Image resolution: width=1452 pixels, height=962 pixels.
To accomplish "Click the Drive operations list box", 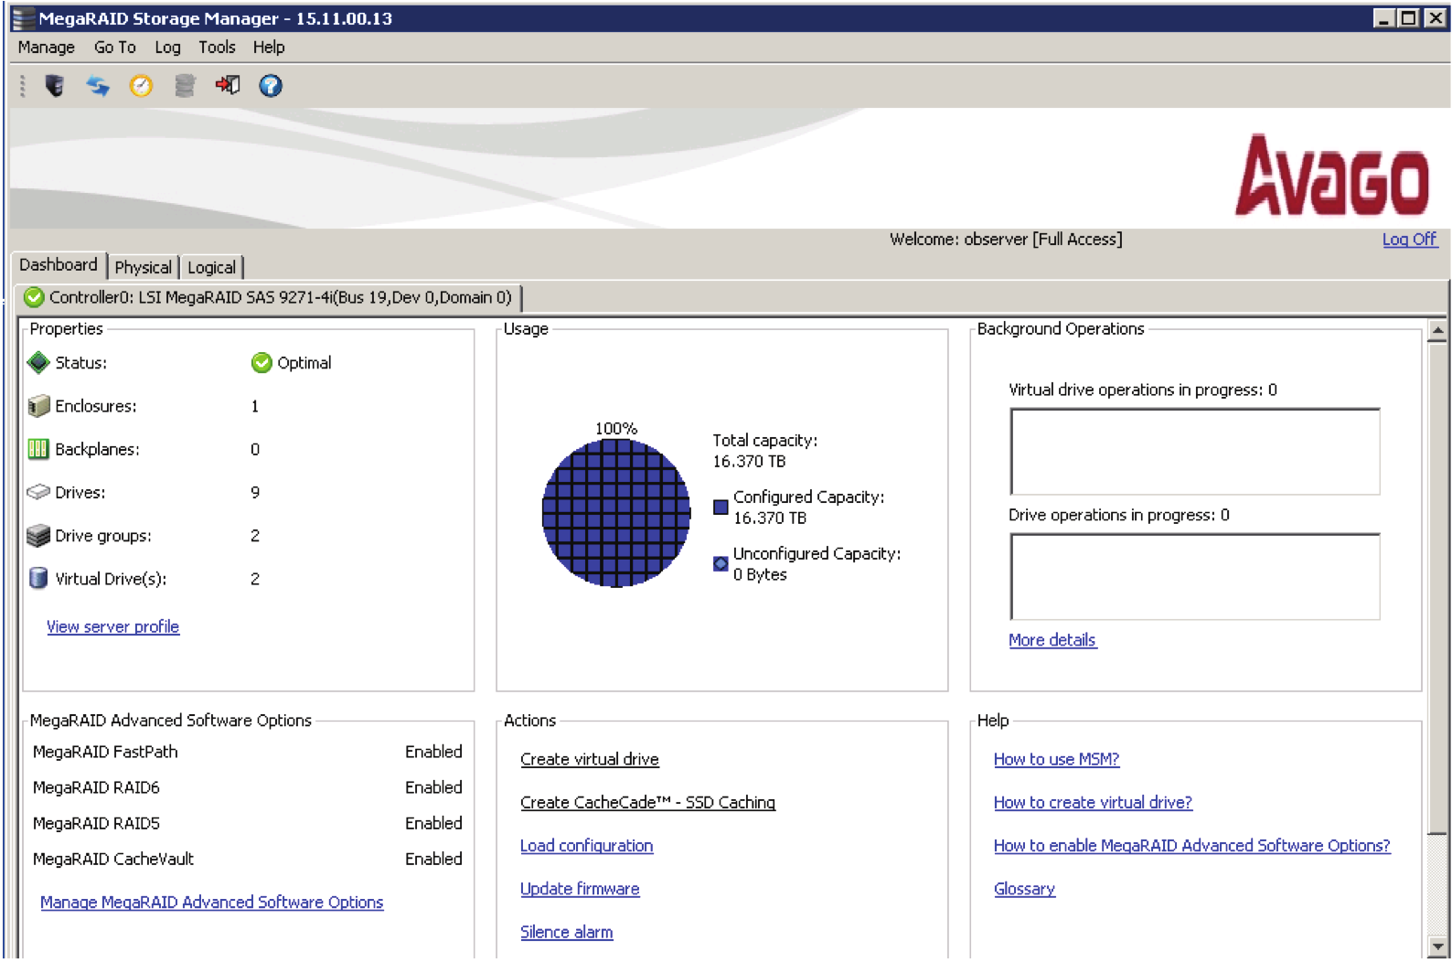I will [x=1194, y=577].
